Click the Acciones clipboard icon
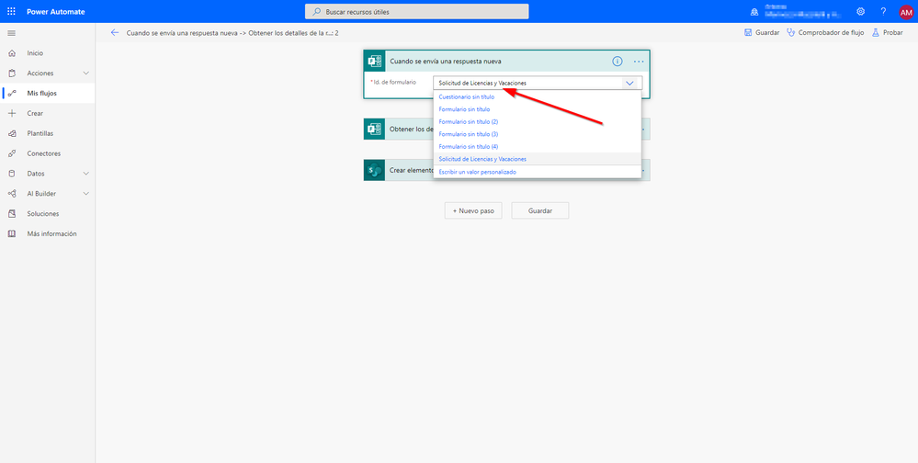The height and width of the screenshot is (463, 918). (x=12, y=73)
